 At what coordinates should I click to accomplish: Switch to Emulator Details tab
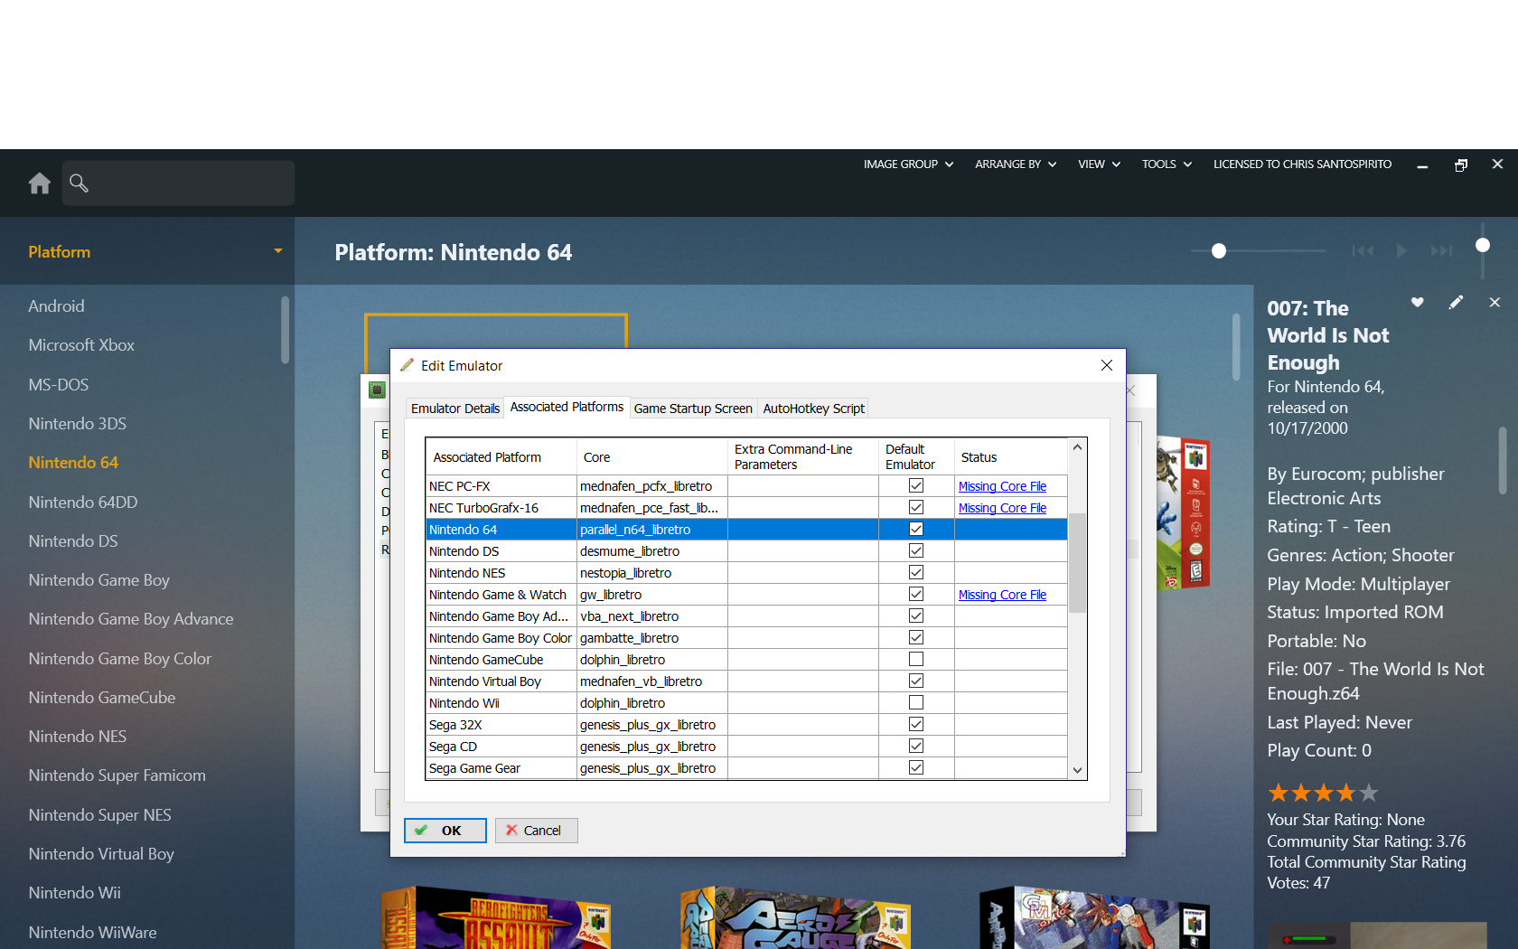pyautogui.click(x=455, y=409)
